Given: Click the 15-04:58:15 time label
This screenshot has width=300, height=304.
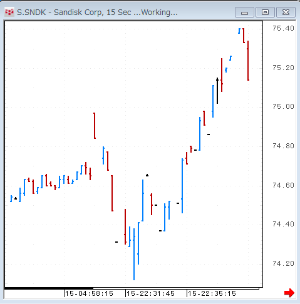Looking at the screenshot, I should pos(89,293).
